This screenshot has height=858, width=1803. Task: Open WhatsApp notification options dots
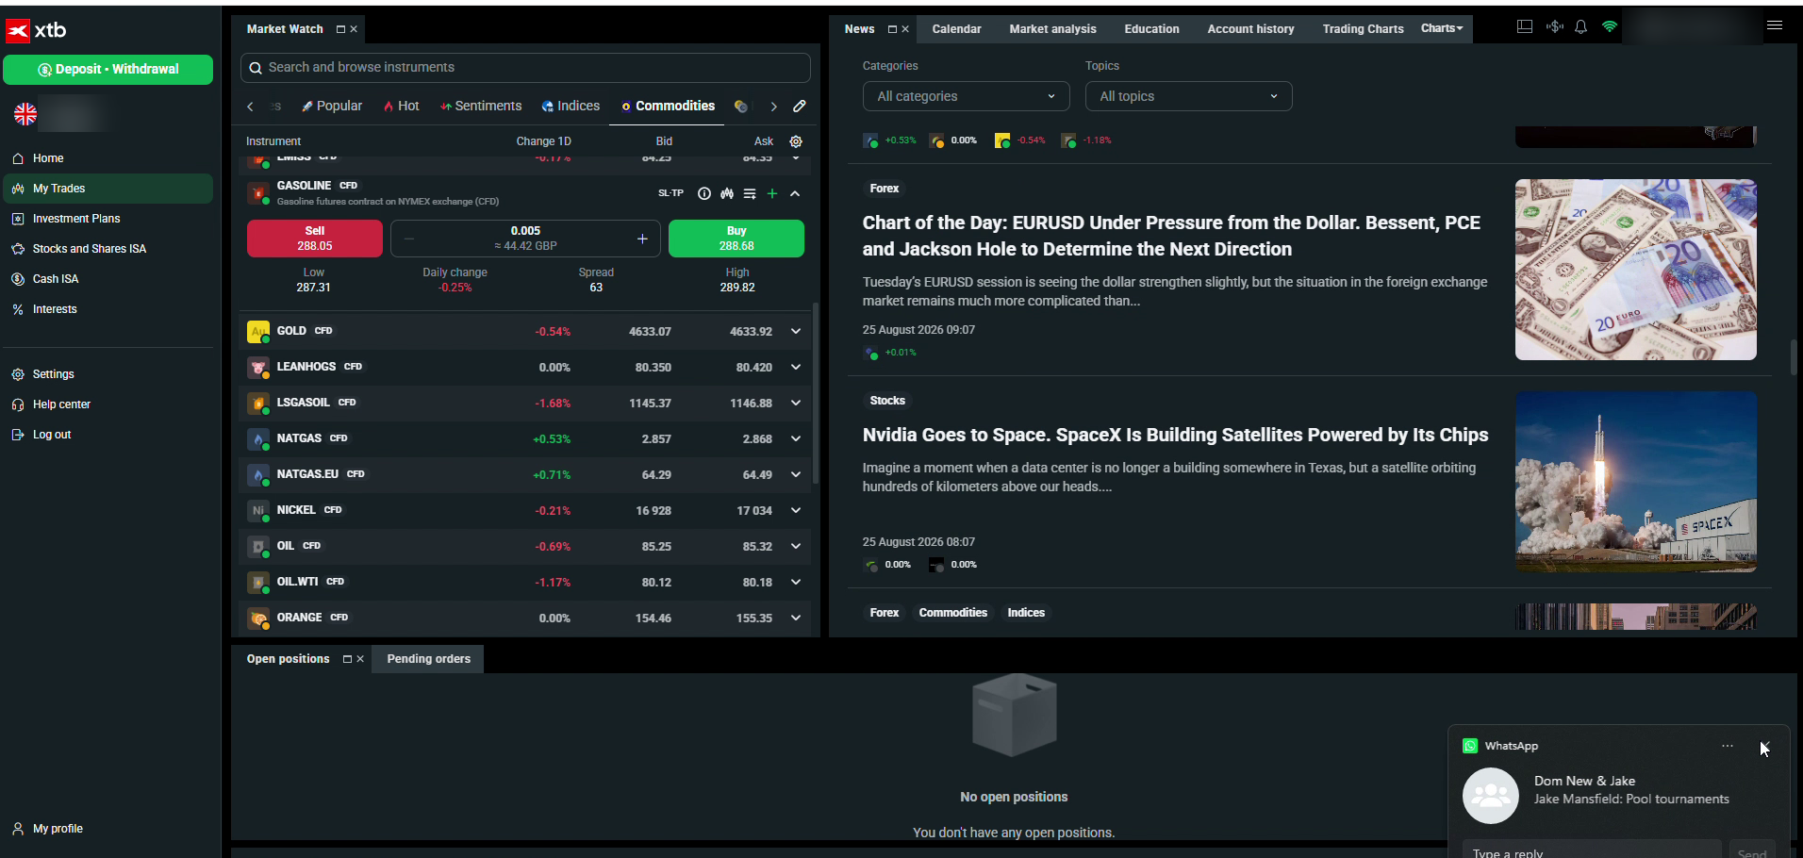pyautogui.click(x=1728, y=746)
